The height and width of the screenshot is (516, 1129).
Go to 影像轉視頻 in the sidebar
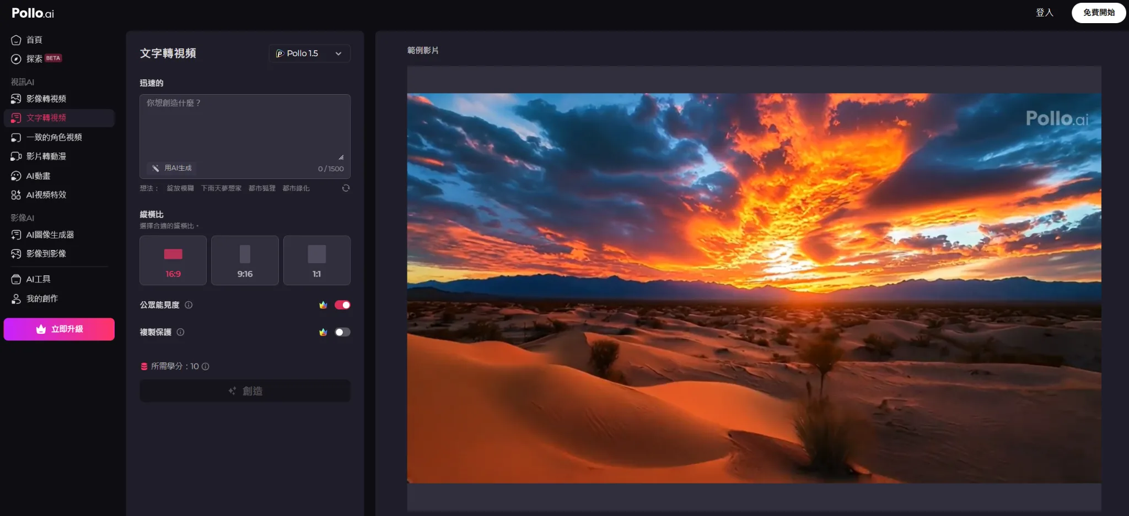tap(46, 99)
